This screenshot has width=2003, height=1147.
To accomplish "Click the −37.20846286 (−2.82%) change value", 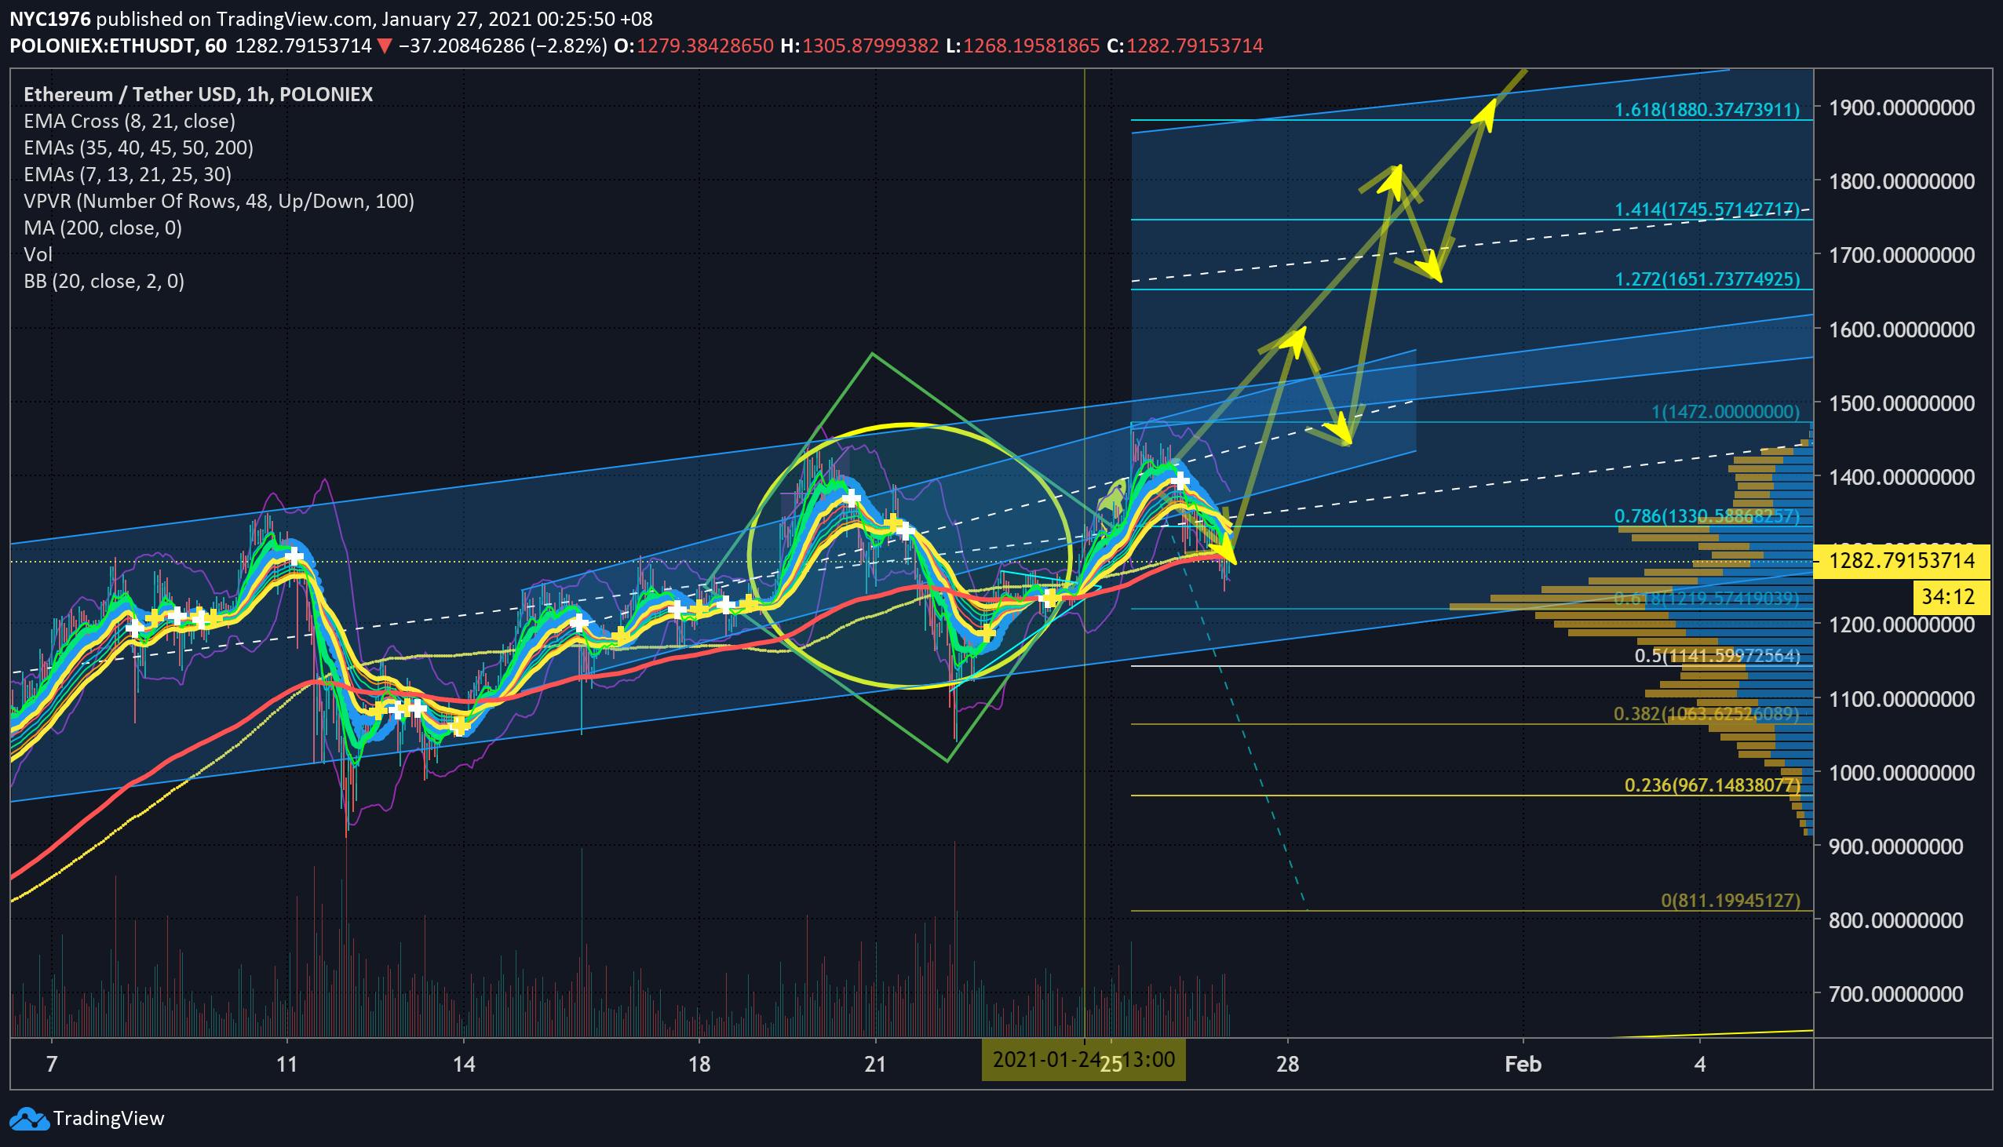I will (x=503, y=46).
